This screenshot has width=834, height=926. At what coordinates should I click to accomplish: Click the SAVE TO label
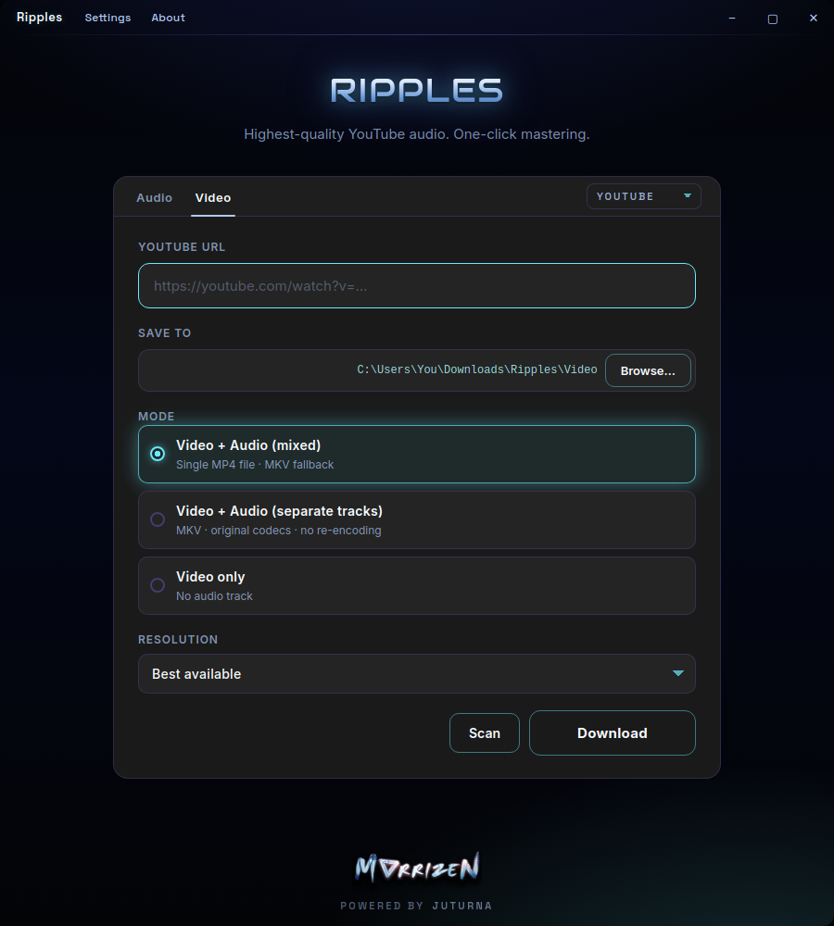[x=164, y=333]
